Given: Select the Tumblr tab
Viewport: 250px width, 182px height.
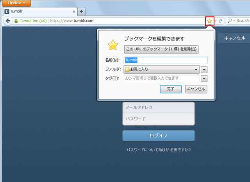Looking at the screenshot, I should coord(40,11).
